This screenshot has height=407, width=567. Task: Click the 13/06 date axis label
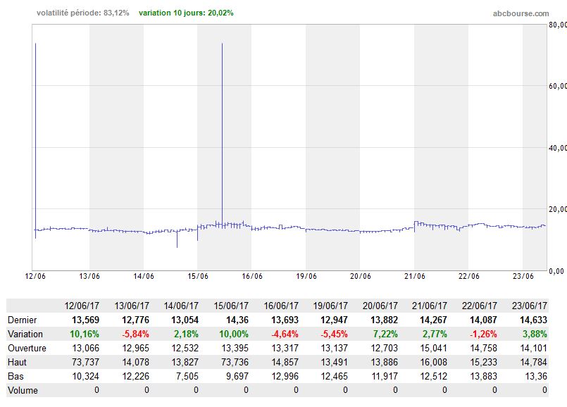[x=89, y=276]
